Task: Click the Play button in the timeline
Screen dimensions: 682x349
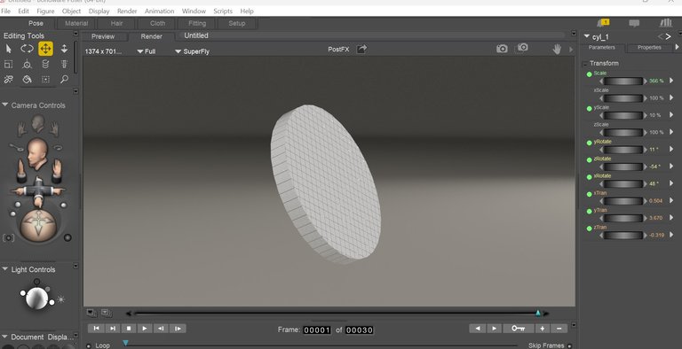Action: [145, 329]
